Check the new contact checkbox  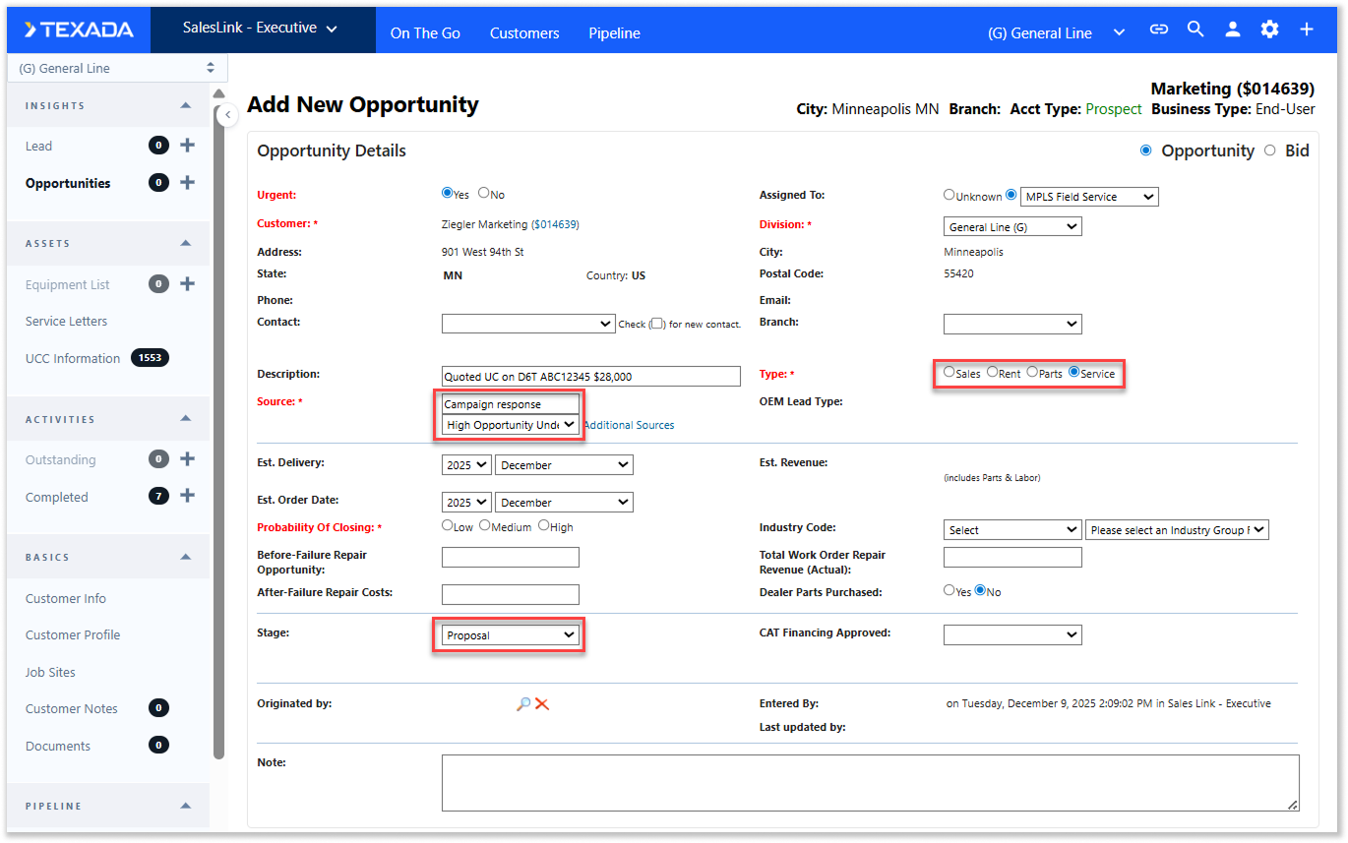click(657, 324)
